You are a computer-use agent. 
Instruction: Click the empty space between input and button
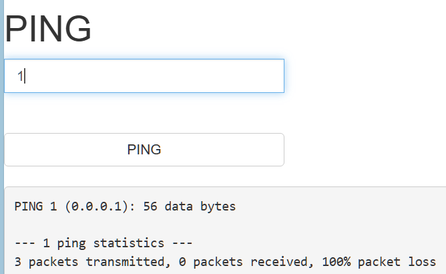coord(144,112)
